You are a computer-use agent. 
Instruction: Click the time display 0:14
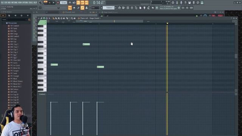point(99,3)
